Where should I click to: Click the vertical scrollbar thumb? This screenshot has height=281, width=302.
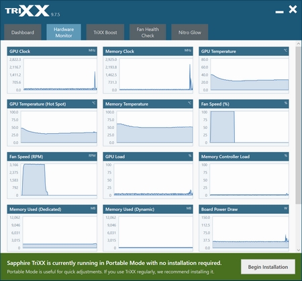tap(298, 126)
